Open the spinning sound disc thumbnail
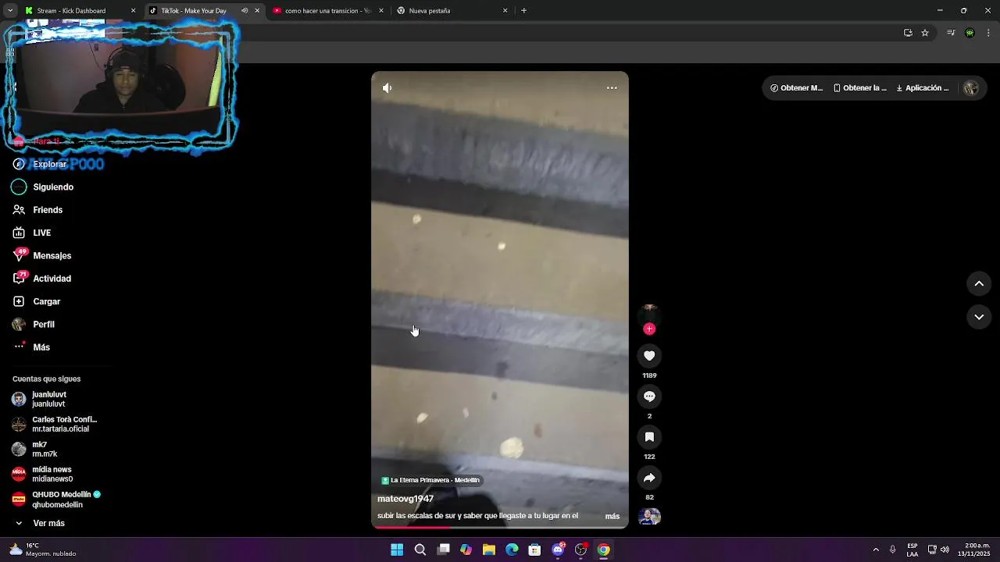The height and width of the screenshot is (562, 1000). point(649,517)
